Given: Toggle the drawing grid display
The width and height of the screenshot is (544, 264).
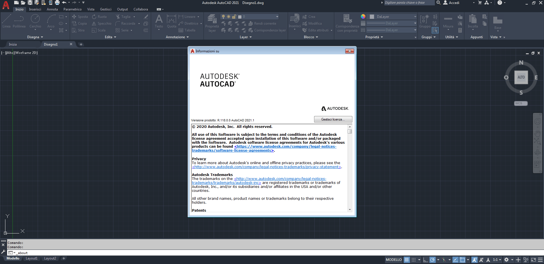Looking at the screenshot, I should click(x=407, y=260).
